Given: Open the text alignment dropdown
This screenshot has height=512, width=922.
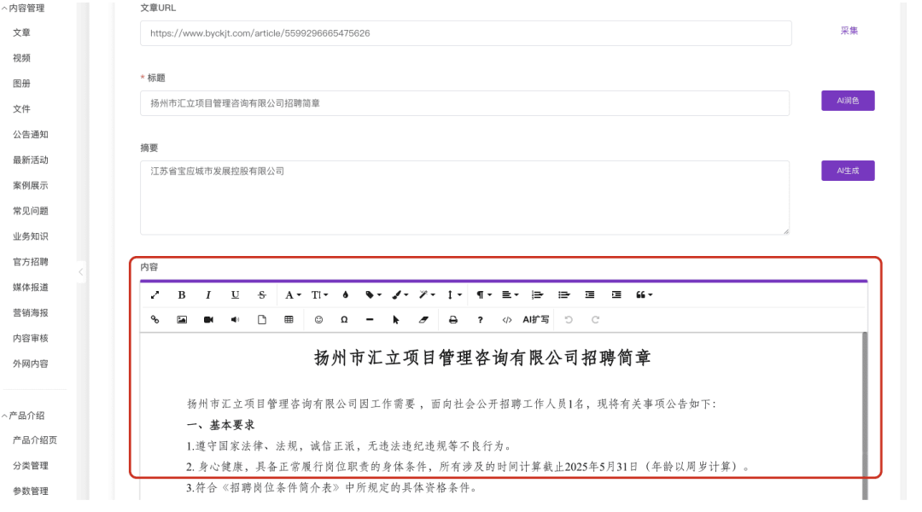Looking at the screenshot, I should click(x=510, y=295).
